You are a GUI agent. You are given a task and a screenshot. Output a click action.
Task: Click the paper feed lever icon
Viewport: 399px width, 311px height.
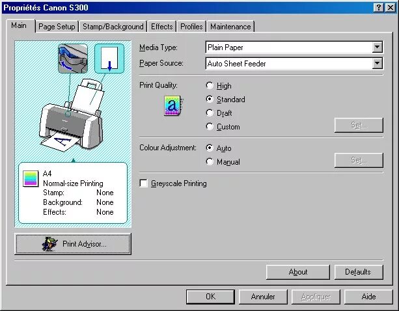point(73,59)
